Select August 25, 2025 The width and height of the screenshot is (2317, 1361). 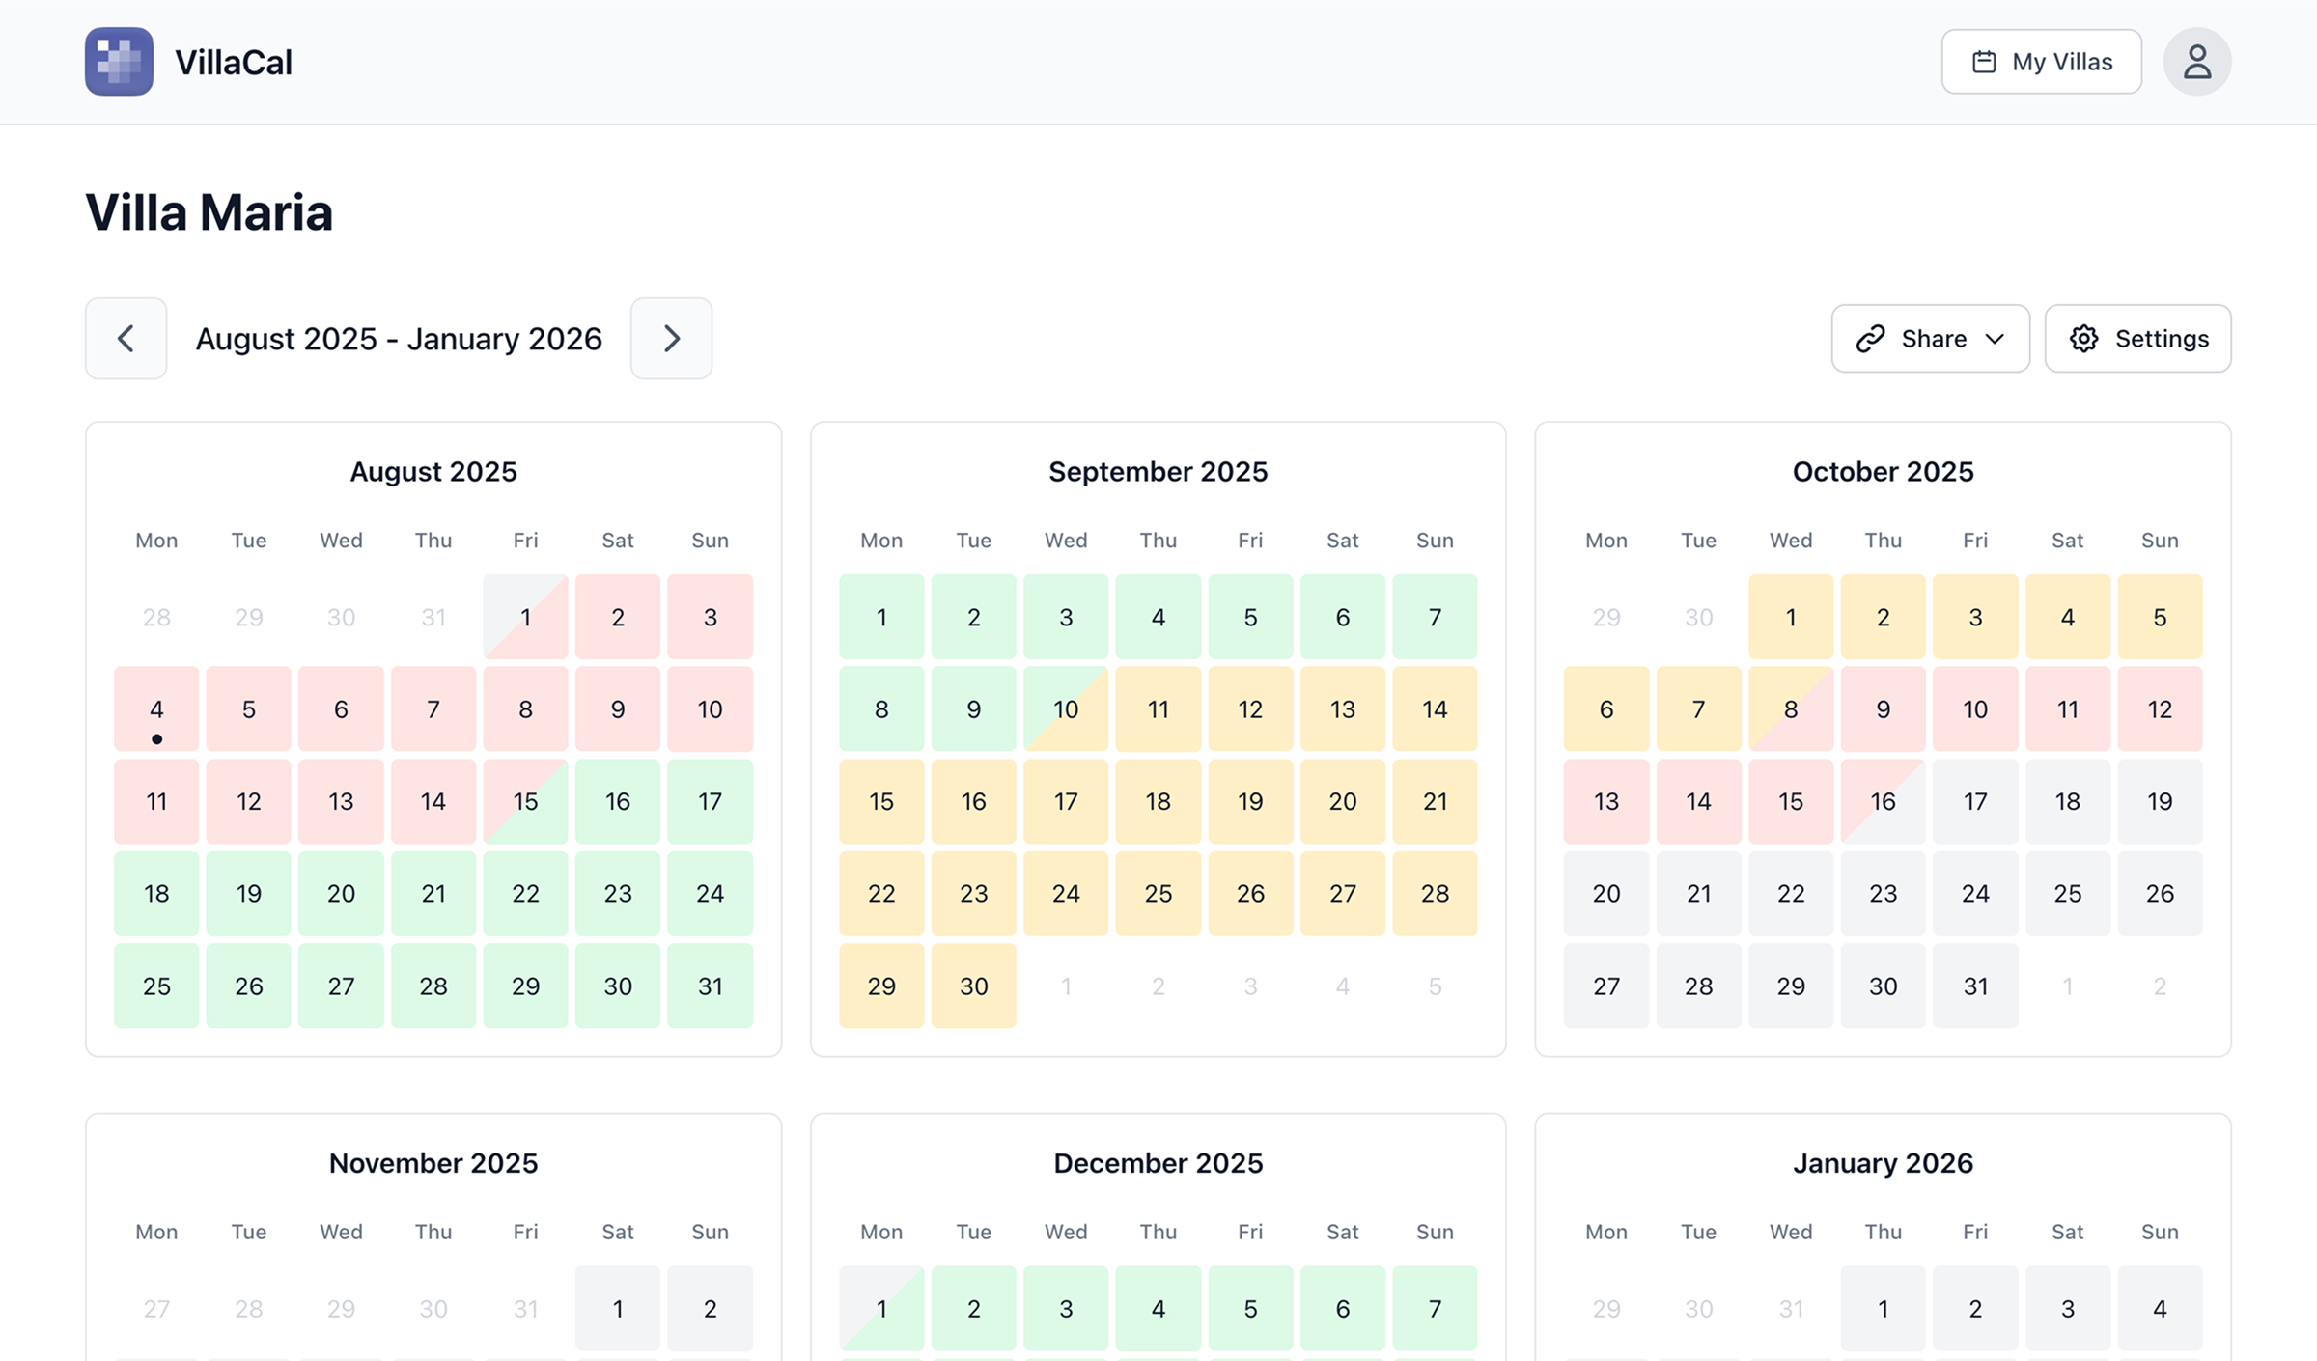click(x=156, y=986)
